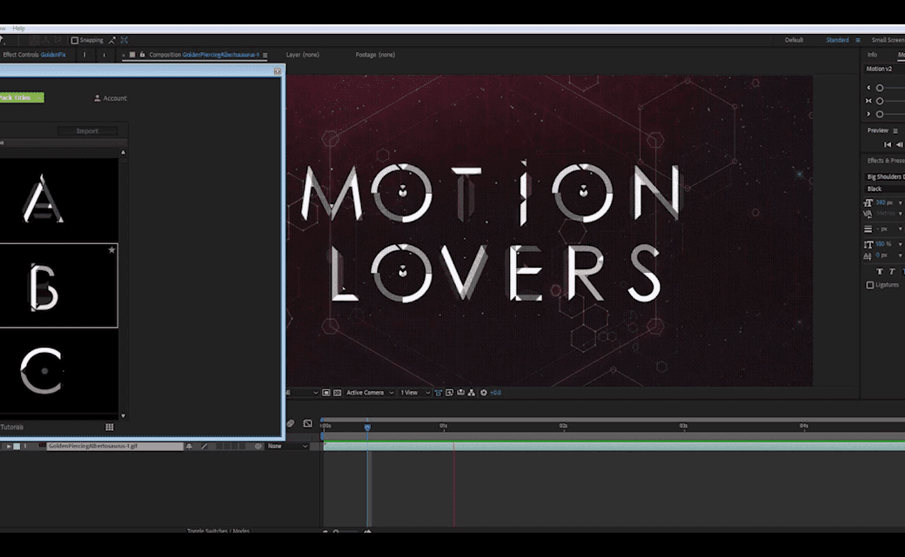Viewport: 905px width, 557px height.
Task: Click the scroll down arrow in letter list
Action: pyautogui.click(x=123, y=415)
